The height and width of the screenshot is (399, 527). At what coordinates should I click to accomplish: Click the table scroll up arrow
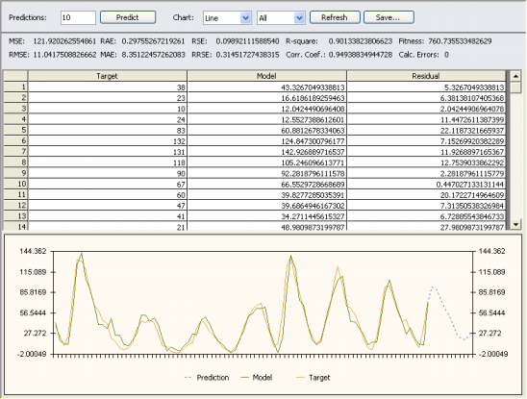[515, 76]
